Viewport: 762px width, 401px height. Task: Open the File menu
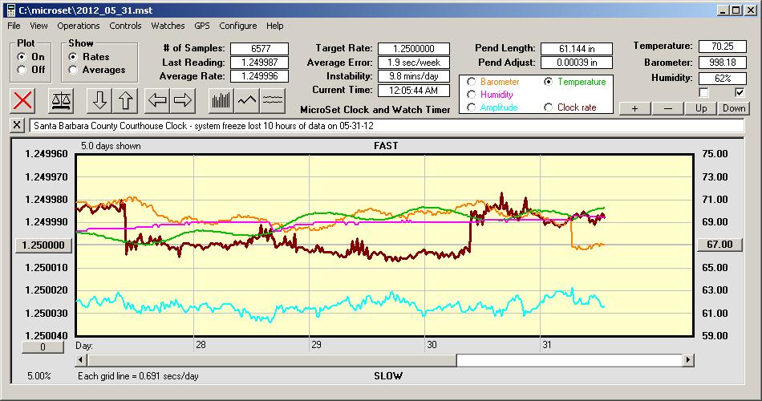[14, 26]
